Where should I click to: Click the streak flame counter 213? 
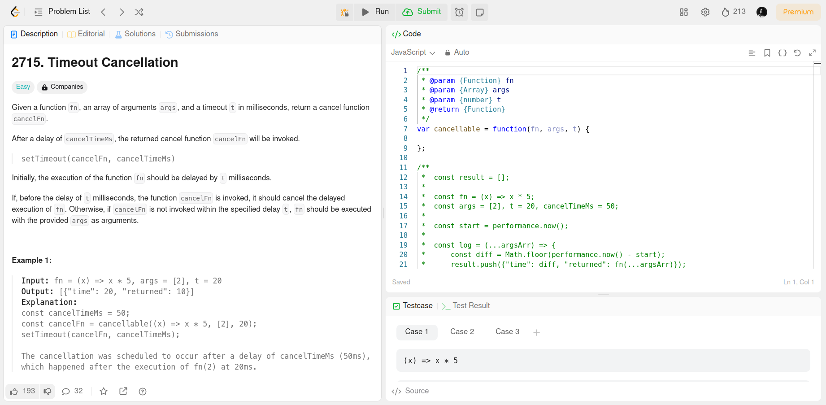(734, 12)
